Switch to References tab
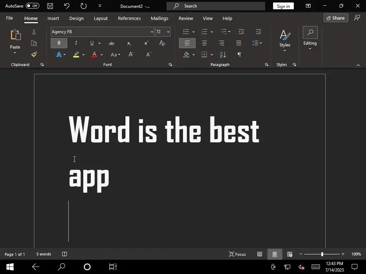The width and height of the screenshot is (366, 274). [129, 19]
